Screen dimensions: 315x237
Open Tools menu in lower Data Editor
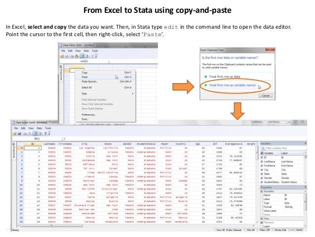[48, 128]
